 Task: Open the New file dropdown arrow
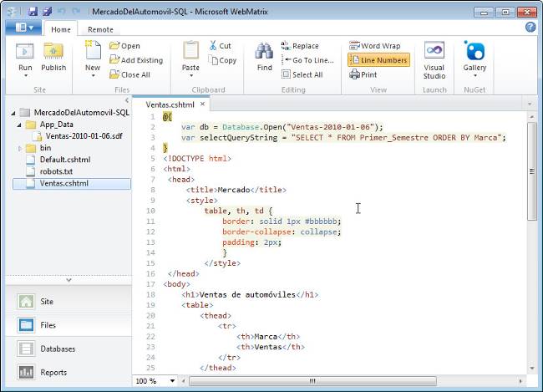click(x=93, y=75)
